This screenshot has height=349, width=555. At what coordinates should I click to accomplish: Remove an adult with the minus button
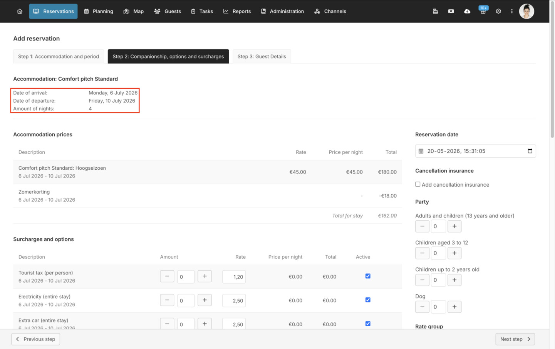(422, 226)
